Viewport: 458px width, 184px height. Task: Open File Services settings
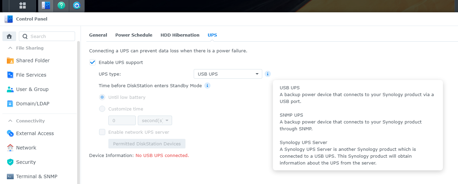coord(31,75)
